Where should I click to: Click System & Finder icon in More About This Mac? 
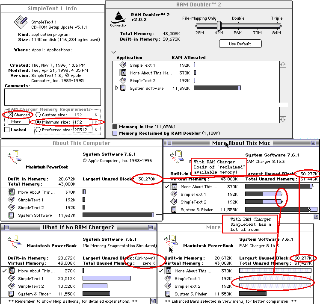coord(174,210)
